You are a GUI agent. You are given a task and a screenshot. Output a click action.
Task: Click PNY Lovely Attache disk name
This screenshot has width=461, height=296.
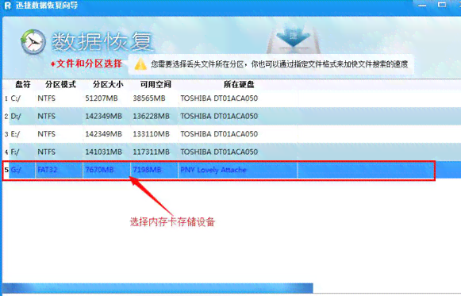click(x=213, y=170)
